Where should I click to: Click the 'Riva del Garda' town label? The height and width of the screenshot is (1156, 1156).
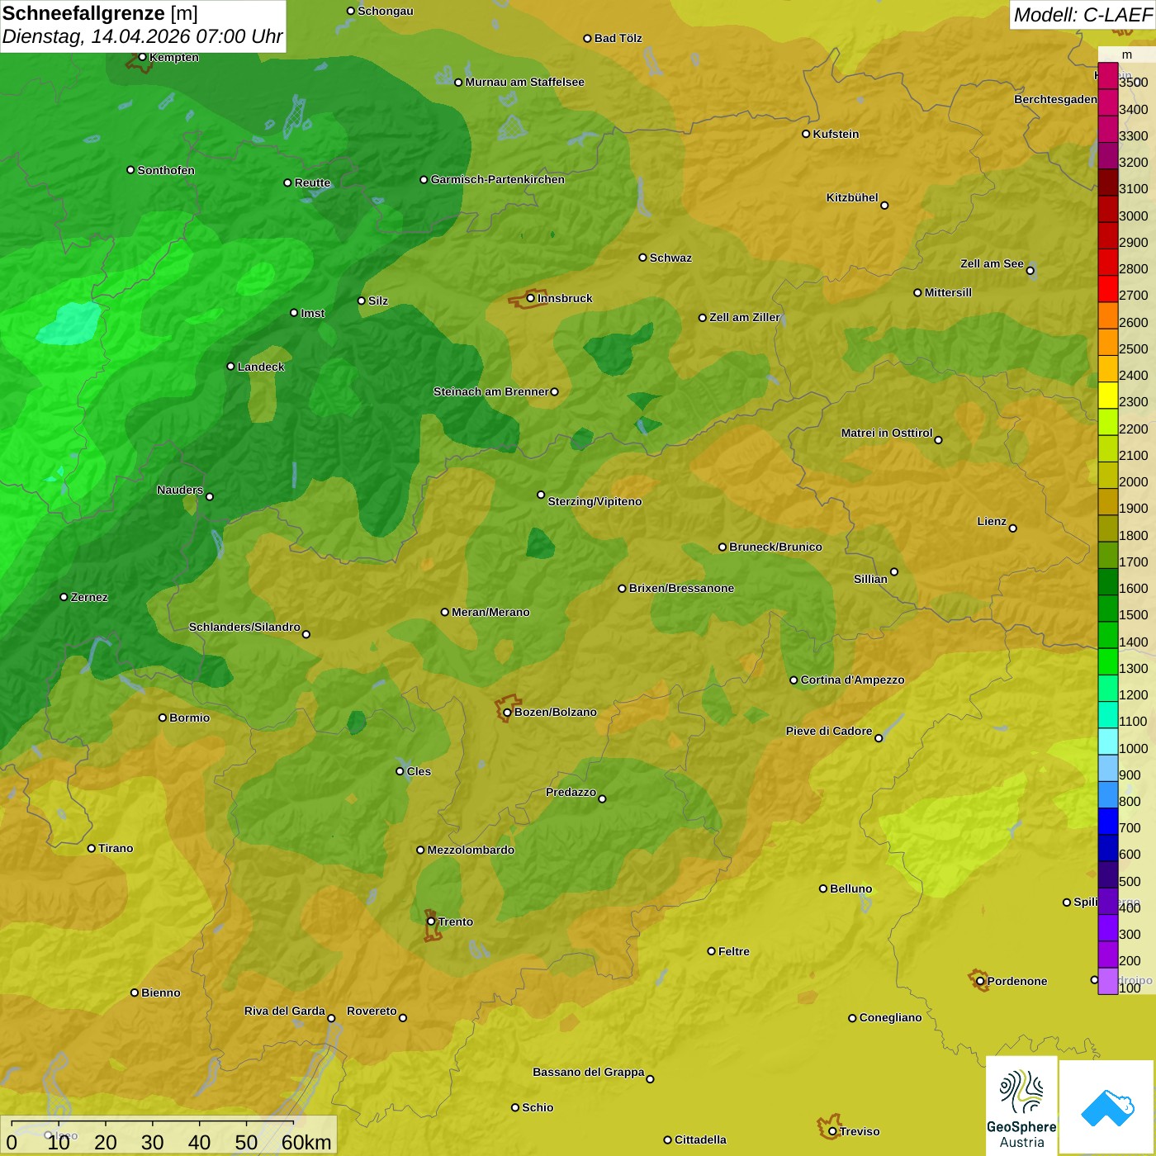tap(285, 1011)
